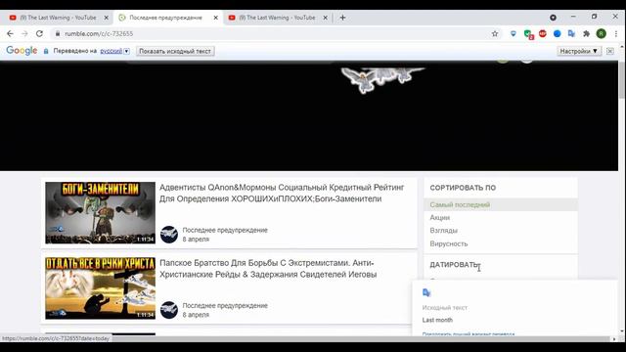Close the Google Translate bar
Viewport: 626px width, 352px height.
[x=610, y=51]
